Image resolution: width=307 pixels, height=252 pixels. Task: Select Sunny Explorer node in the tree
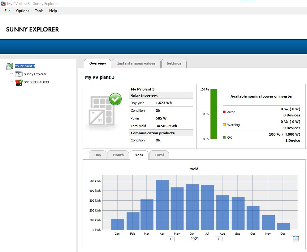pos(35,74)
